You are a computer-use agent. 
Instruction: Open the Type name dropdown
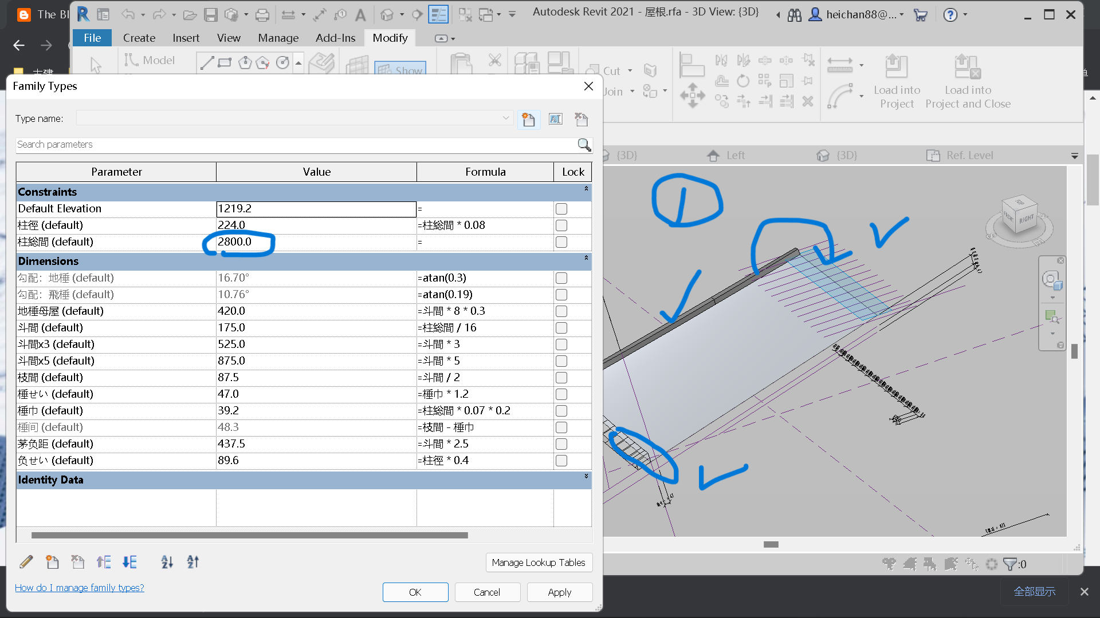pyautogui.click(x=506, y=118)
